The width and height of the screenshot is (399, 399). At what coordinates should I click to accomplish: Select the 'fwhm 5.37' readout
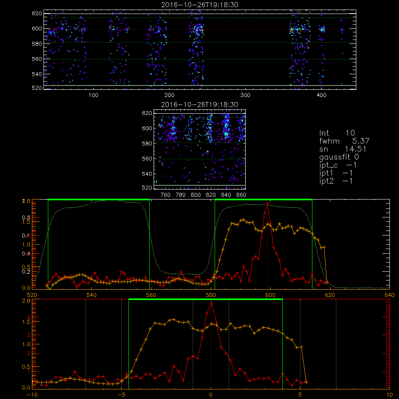pyautogui.click(x=344, y=141)
